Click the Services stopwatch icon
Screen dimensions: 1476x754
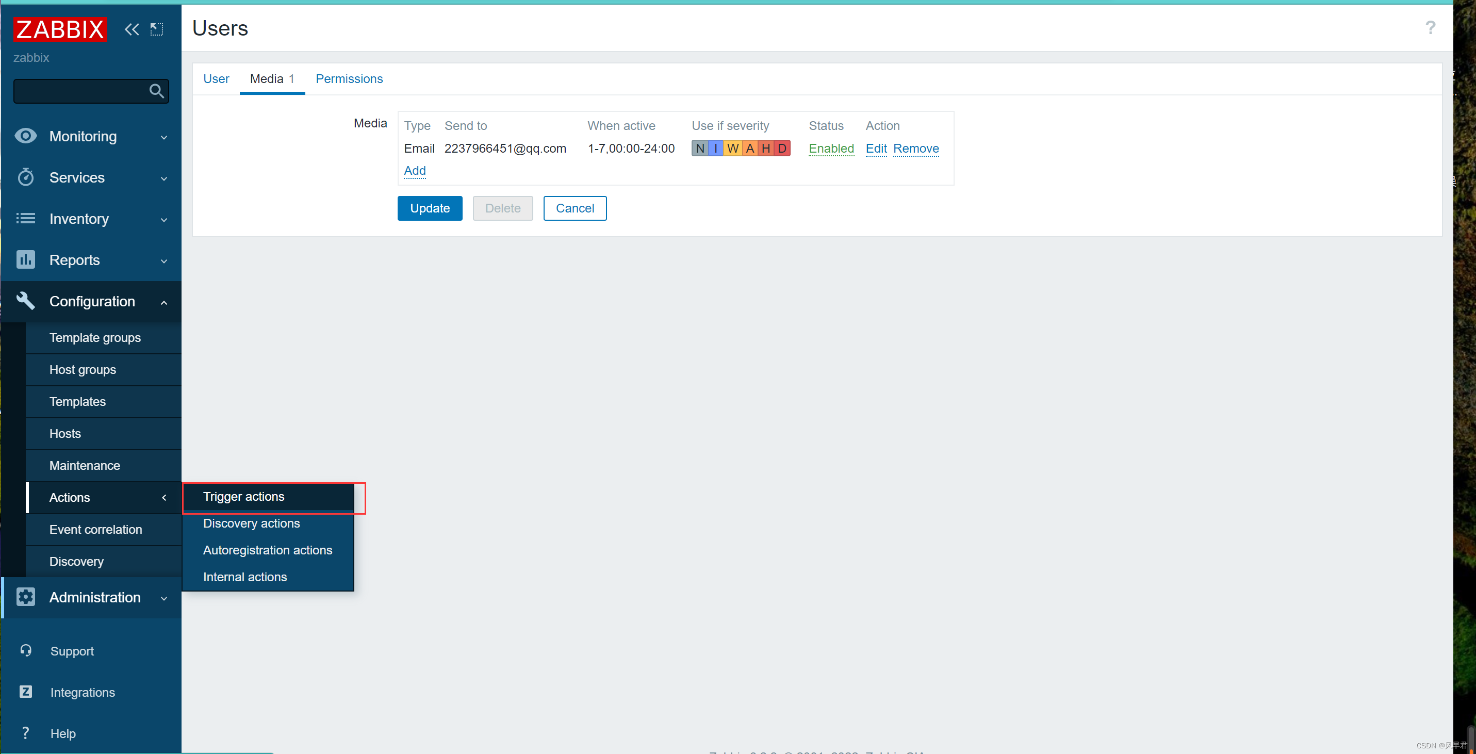pos(26,177)
